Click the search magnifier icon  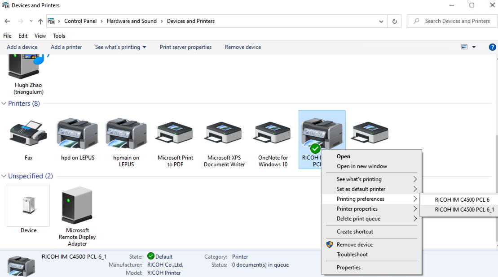[416, 21]
